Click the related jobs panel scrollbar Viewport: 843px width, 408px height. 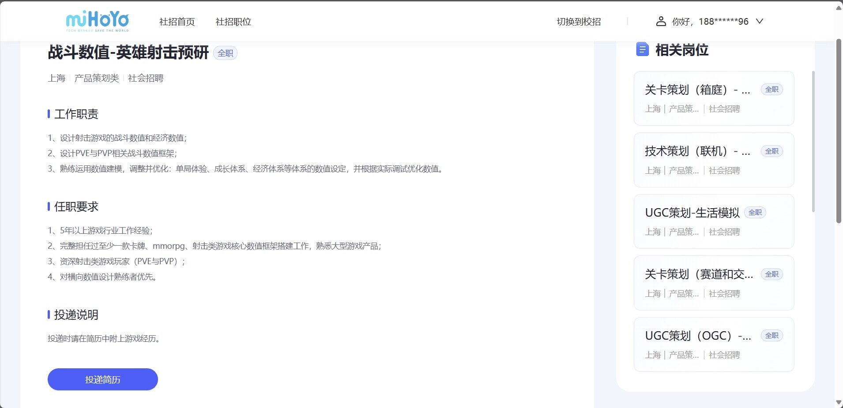pos(813,141)
